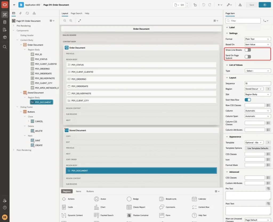Click the back arrow to application
This screenshot has height=222, width=273.
pos(14,5)
